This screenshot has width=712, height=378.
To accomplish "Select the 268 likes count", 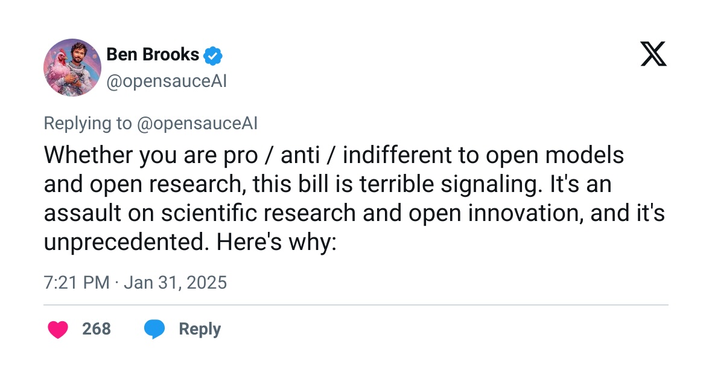I will [97, 329].
